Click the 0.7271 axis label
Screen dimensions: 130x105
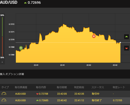pos(12,32)
